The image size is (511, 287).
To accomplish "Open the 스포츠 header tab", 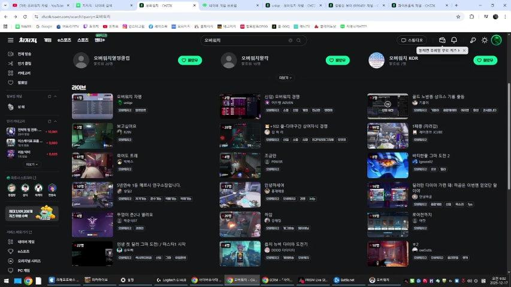I will point(83,40).
